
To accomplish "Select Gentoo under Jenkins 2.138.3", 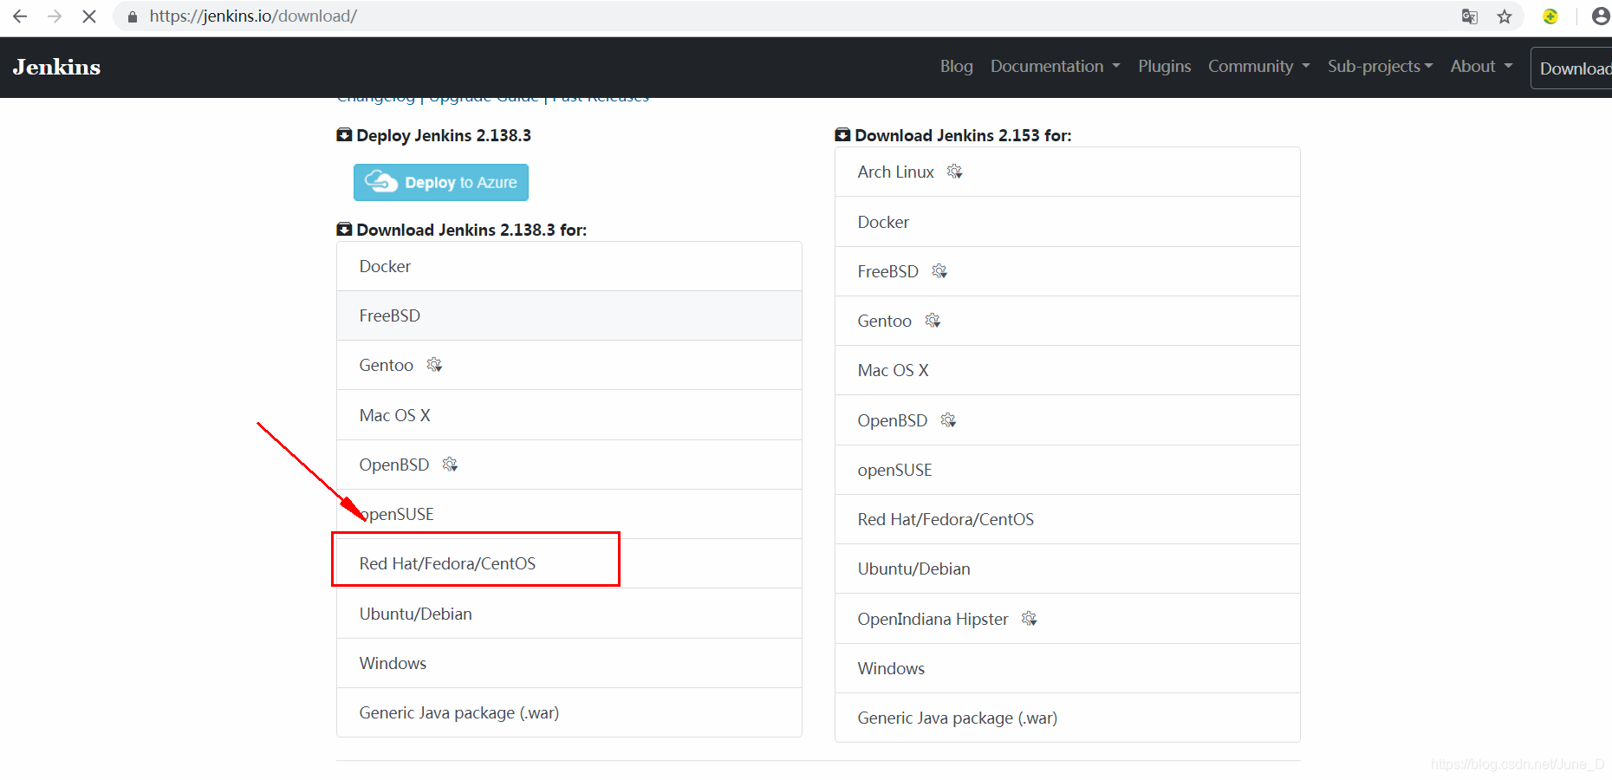I will point(569,365).
